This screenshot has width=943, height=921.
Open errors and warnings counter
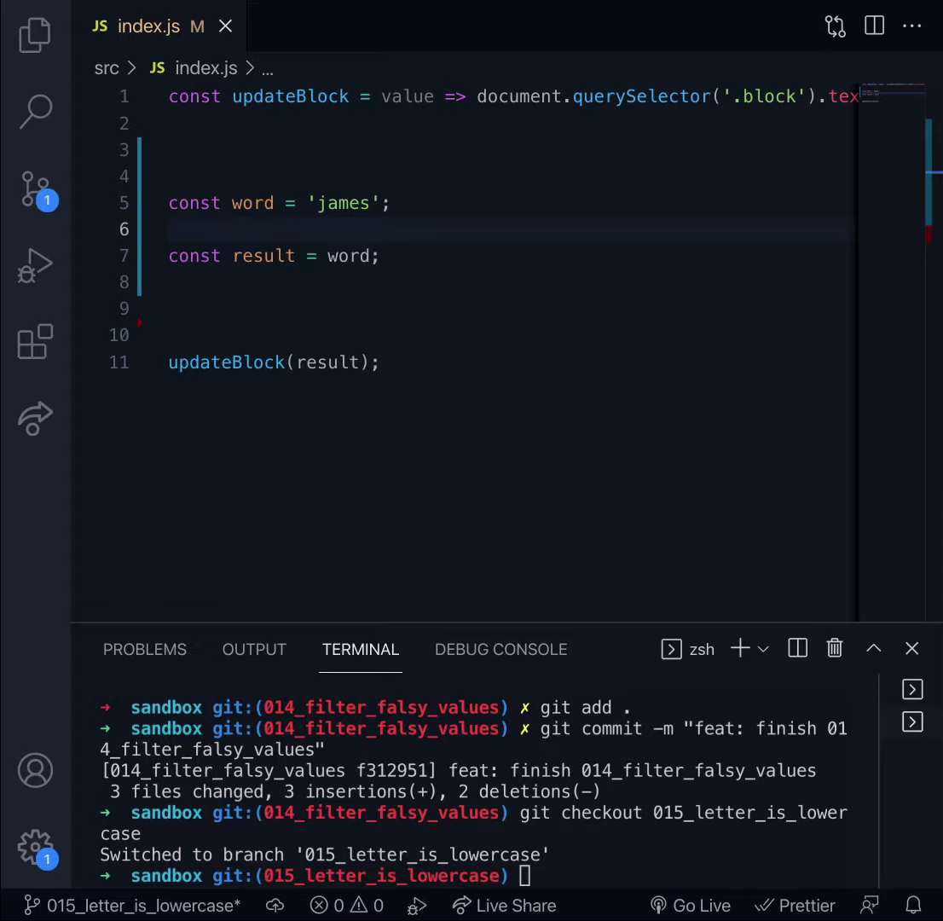pyautogui.click(x=346, y=906)
